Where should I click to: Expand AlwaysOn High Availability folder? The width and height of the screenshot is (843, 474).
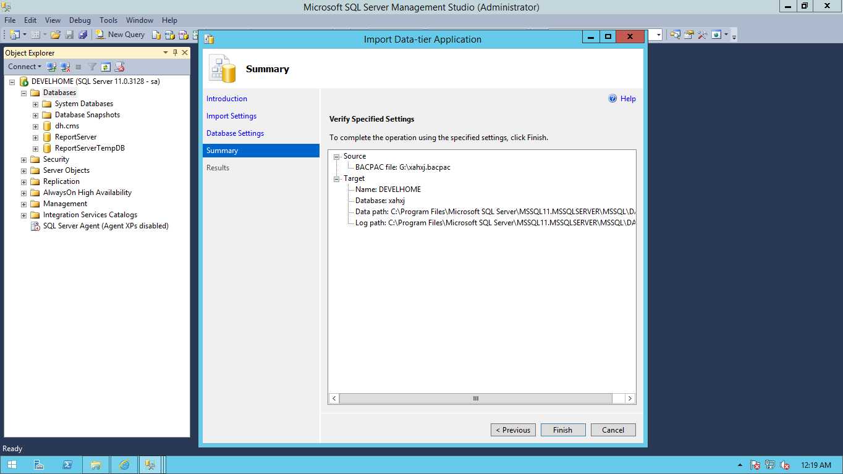pos(23,193)
